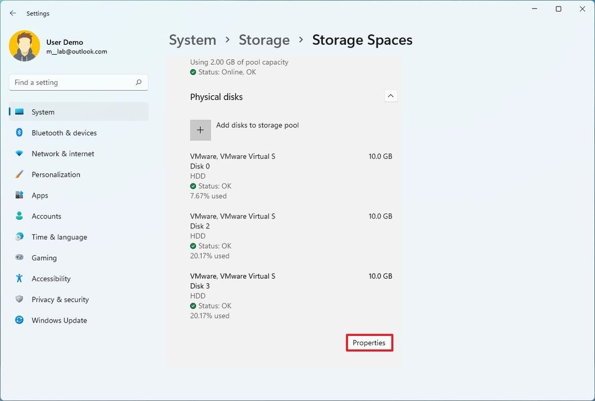Click the Apps icon in the sidebar
The image size is (595, 401).
18,195
